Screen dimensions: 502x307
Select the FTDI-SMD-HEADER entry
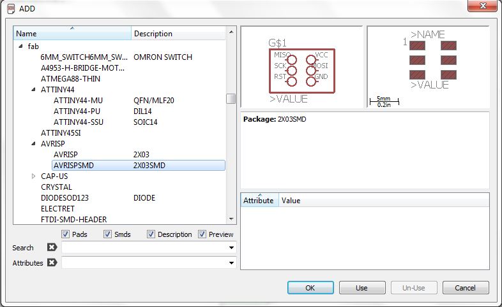(73, 220)
